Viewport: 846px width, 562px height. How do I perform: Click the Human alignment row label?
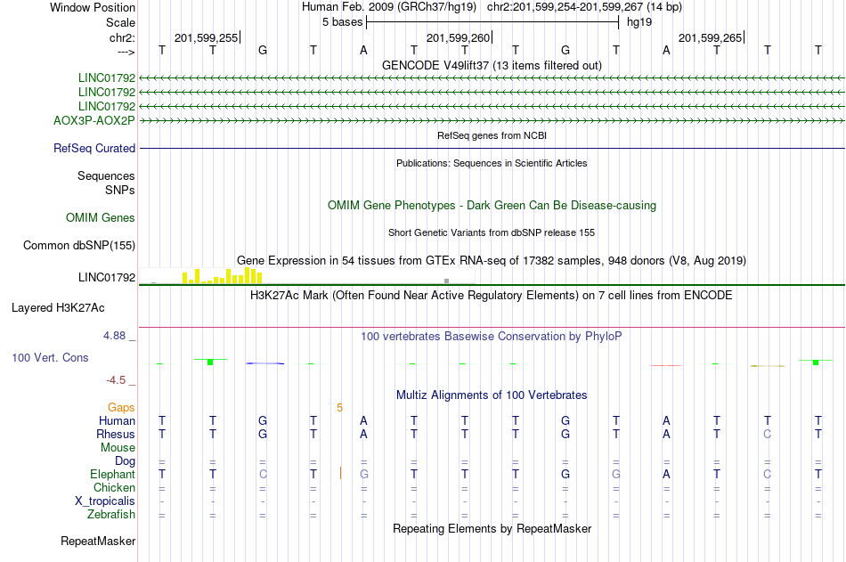[117, 420]
